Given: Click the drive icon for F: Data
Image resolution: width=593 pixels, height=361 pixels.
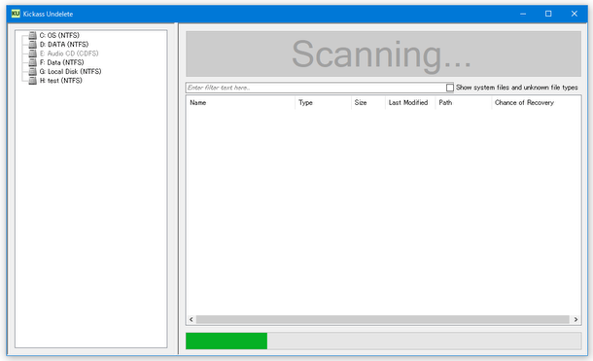Looking at the screenshot, I should pos(33,62).
